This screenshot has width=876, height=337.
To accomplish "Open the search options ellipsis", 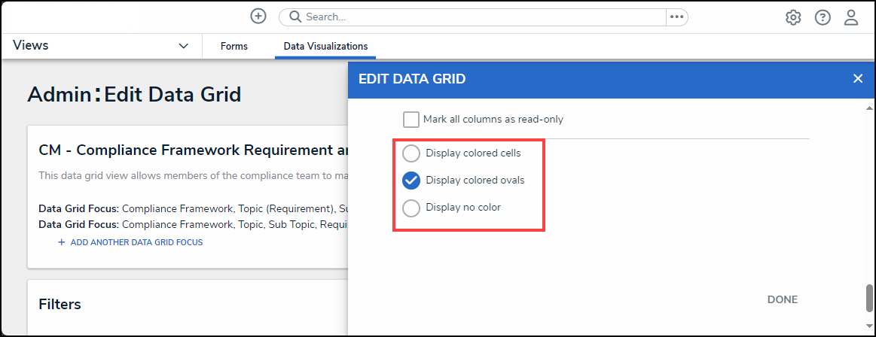I will coord(676,17).
